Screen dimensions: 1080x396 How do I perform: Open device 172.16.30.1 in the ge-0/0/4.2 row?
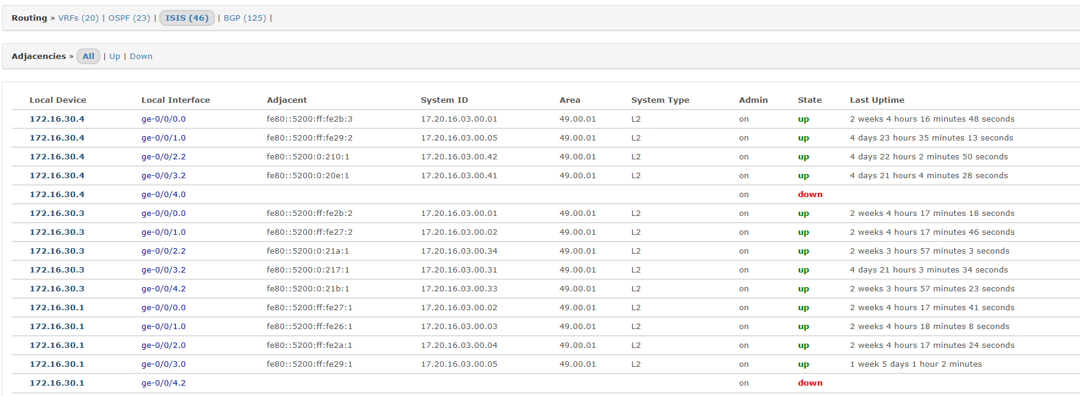(57, 383)
